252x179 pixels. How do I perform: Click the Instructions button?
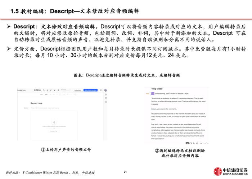[x=78, y=90]
